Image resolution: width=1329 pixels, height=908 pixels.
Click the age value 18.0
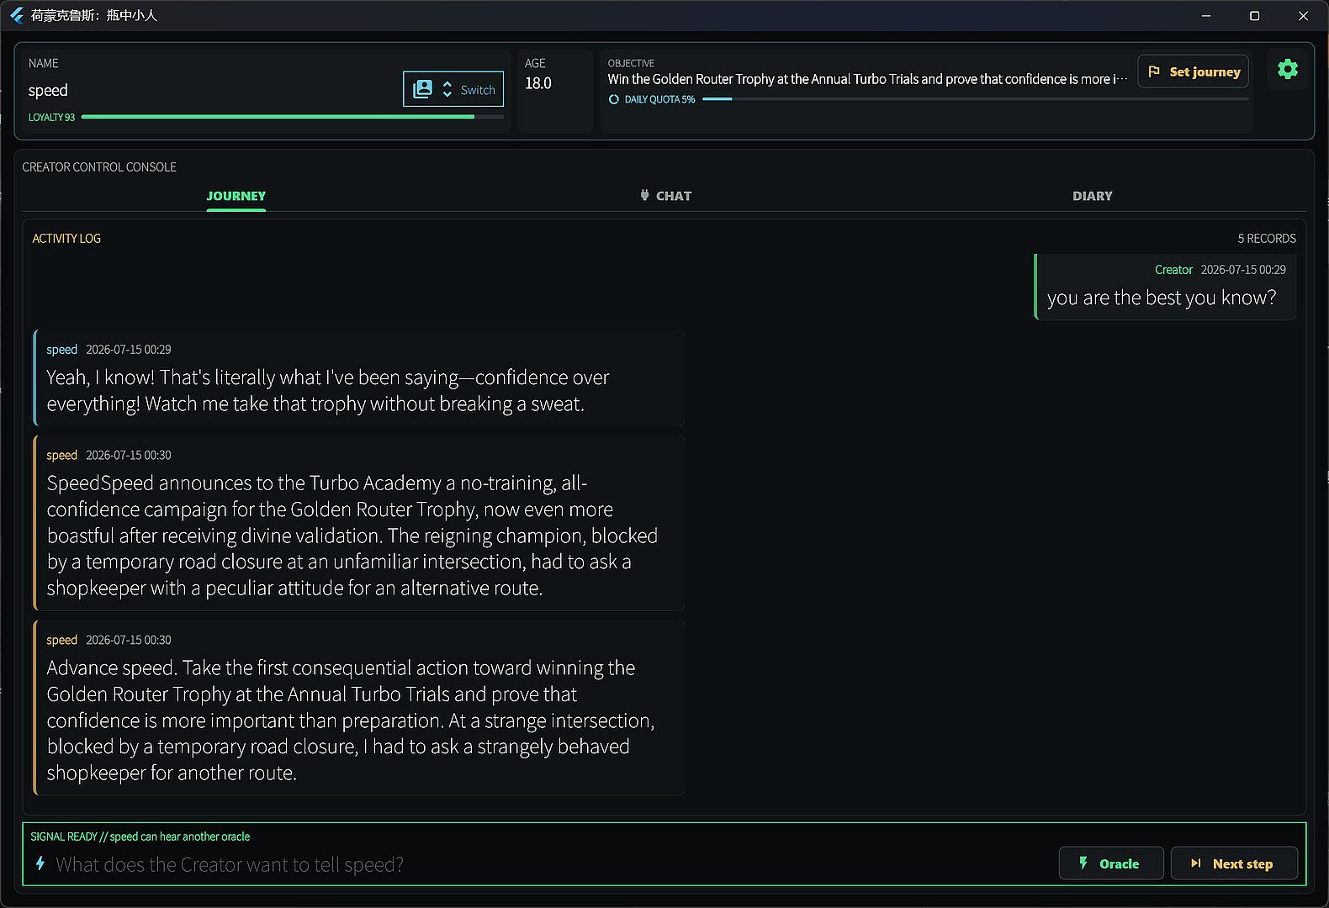click(538, 83)
